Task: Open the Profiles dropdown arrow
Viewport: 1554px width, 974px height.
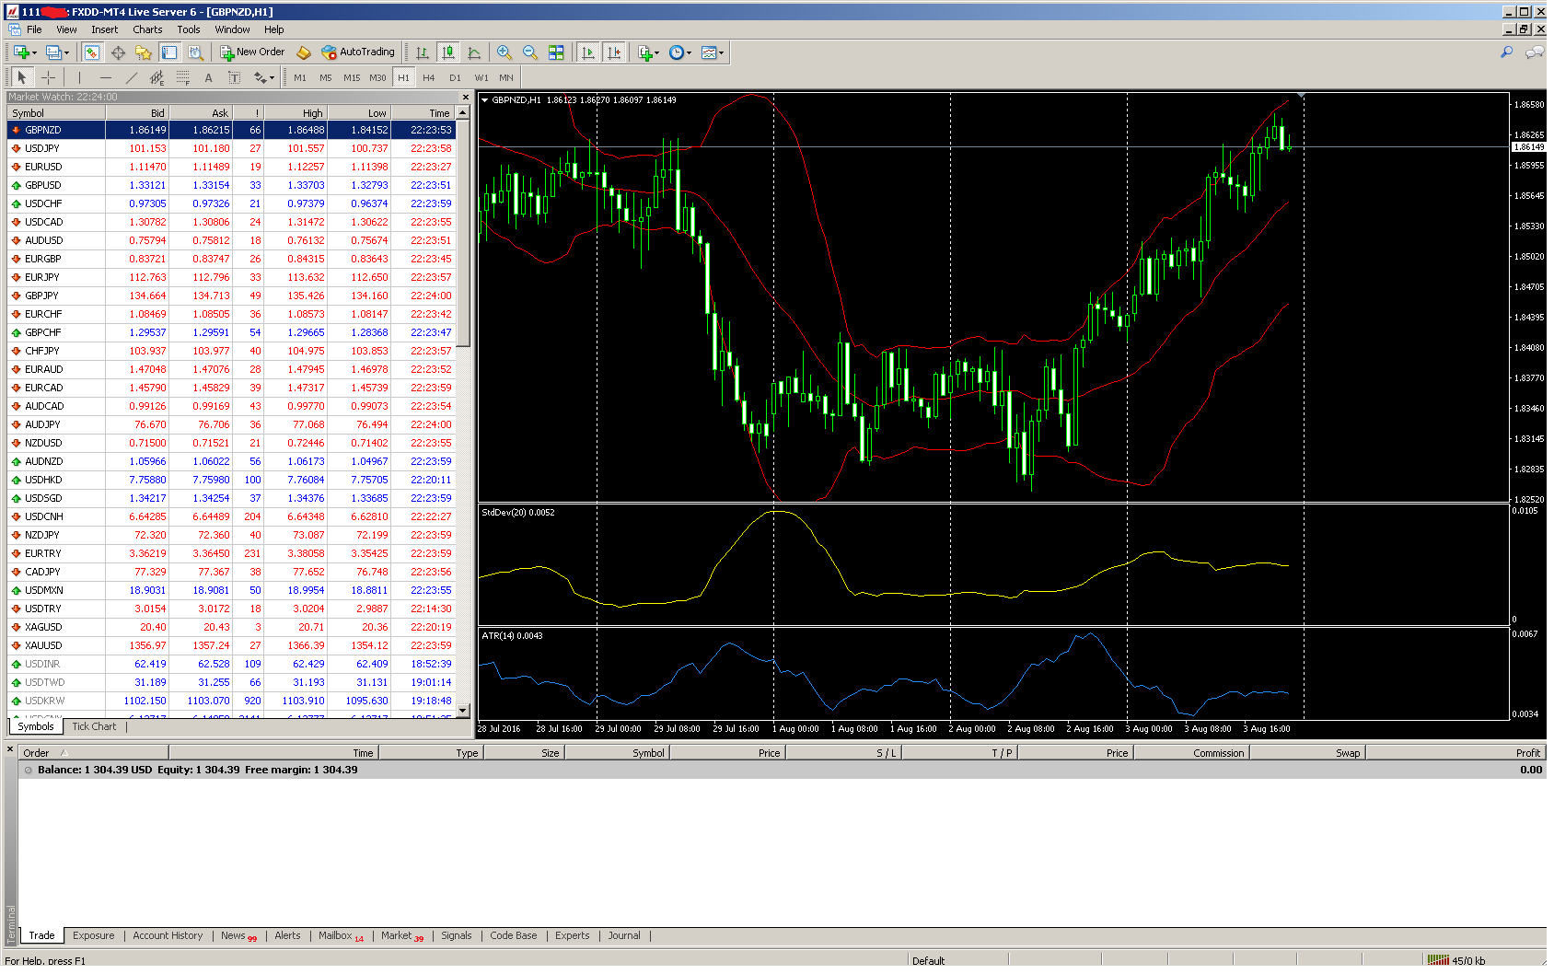Action: click(66, 52)
